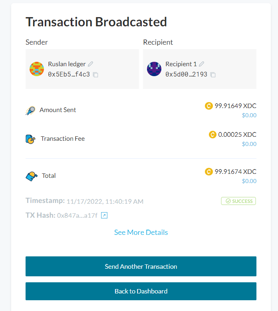Viewport: 278px width, 311px height.
Task: Go Back to Dashboard
Action: click(141, 291)
